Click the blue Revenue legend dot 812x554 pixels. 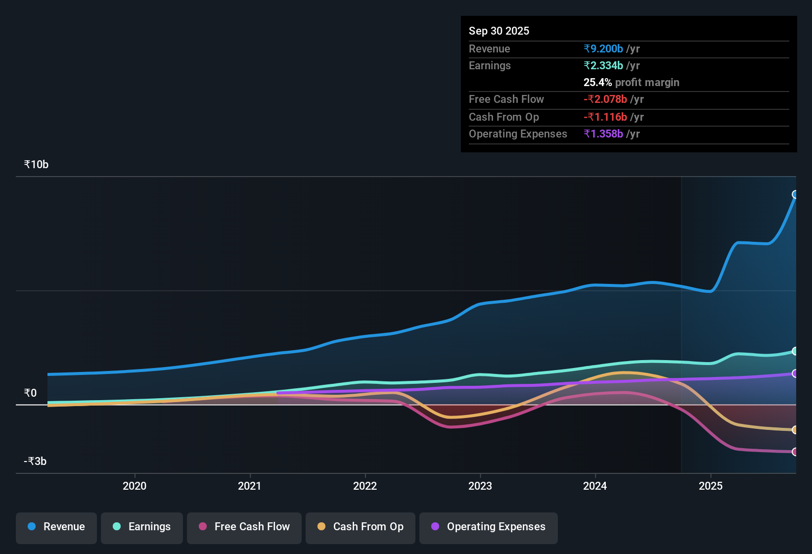coord(31,527)
